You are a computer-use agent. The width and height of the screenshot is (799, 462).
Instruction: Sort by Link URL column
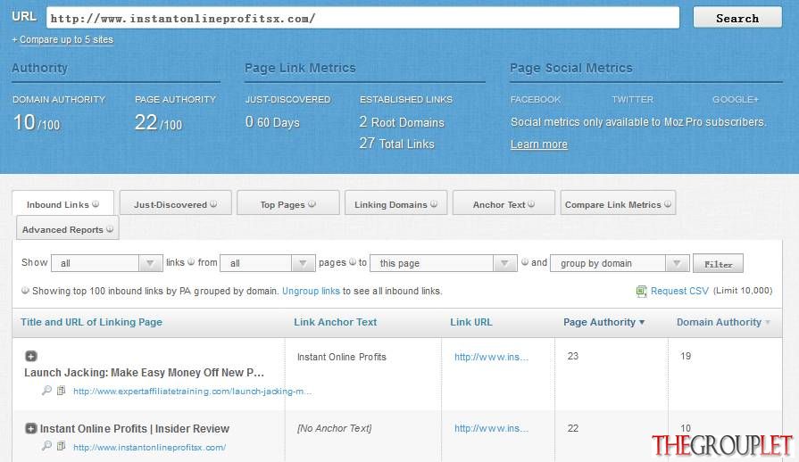[x=471, y=322]
